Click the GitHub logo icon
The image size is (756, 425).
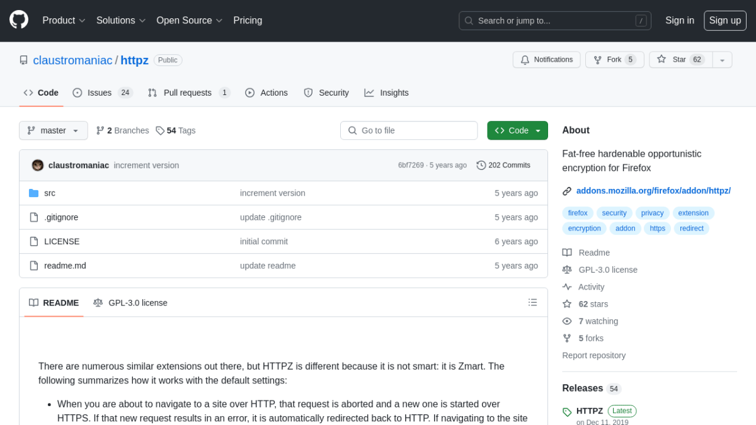point(19,20)
